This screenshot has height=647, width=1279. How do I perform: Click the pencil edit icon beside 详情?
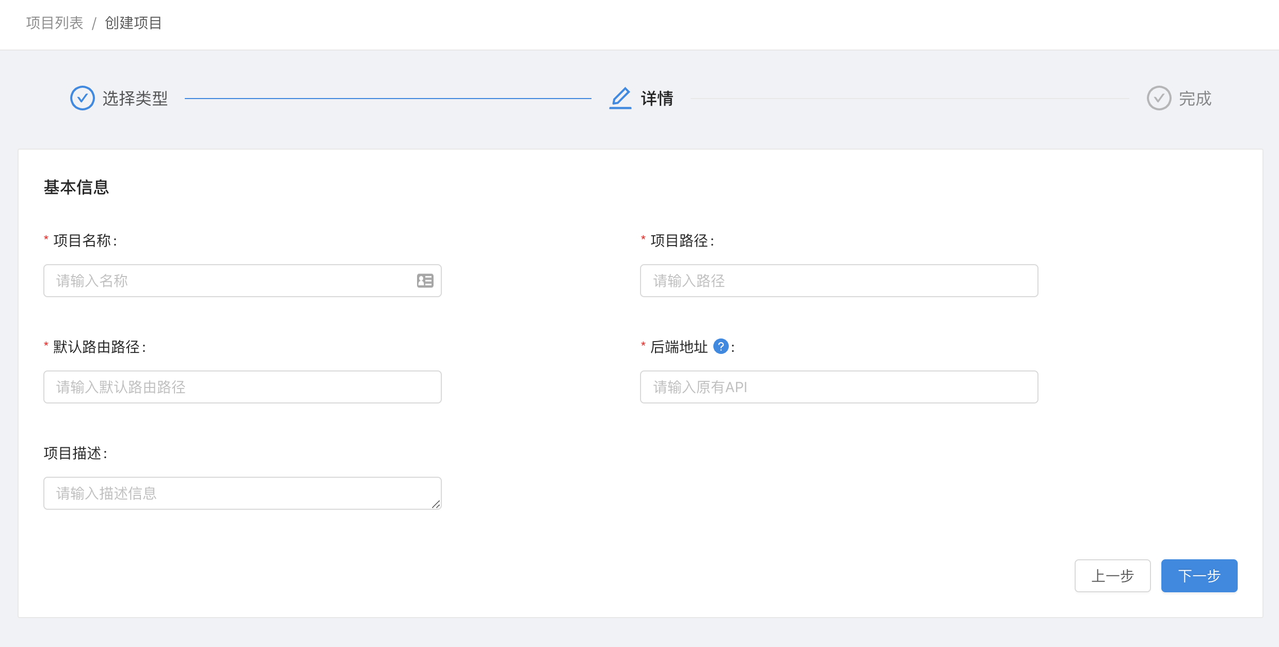tap(620, 98)
